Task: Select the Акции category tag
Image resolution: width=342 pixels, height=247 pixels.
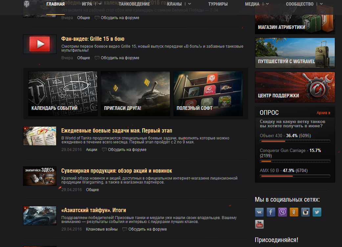Action: (x=91, y=150)
